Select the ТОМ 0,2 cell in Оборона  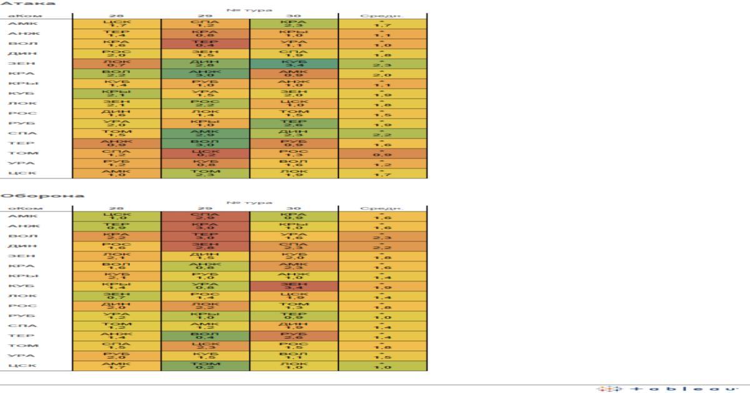click(x=206, y=366)
